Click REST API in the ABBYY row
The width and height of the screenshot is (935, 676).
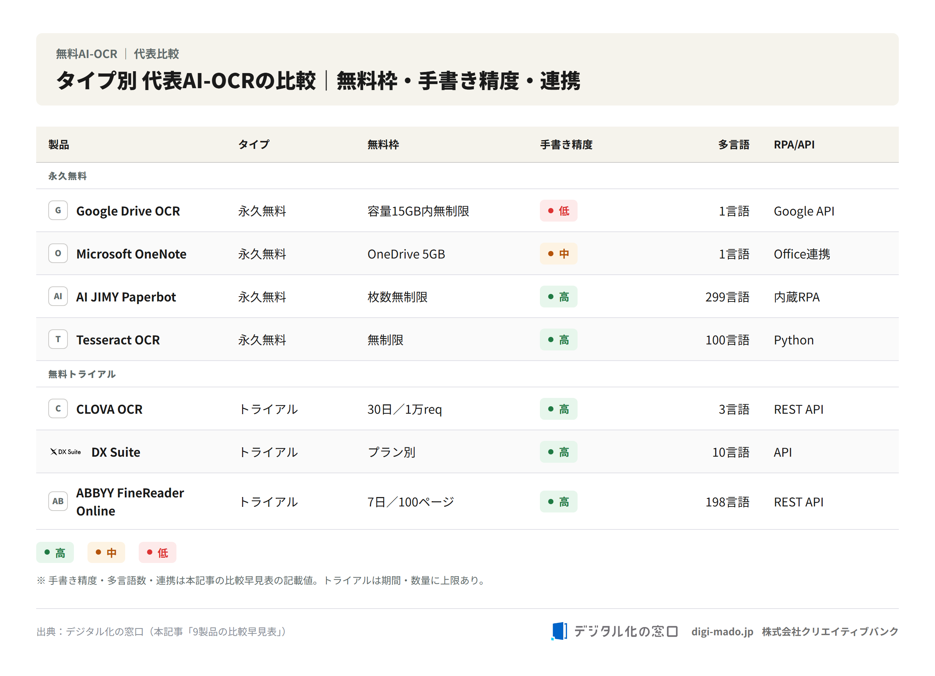pos(799,502)
